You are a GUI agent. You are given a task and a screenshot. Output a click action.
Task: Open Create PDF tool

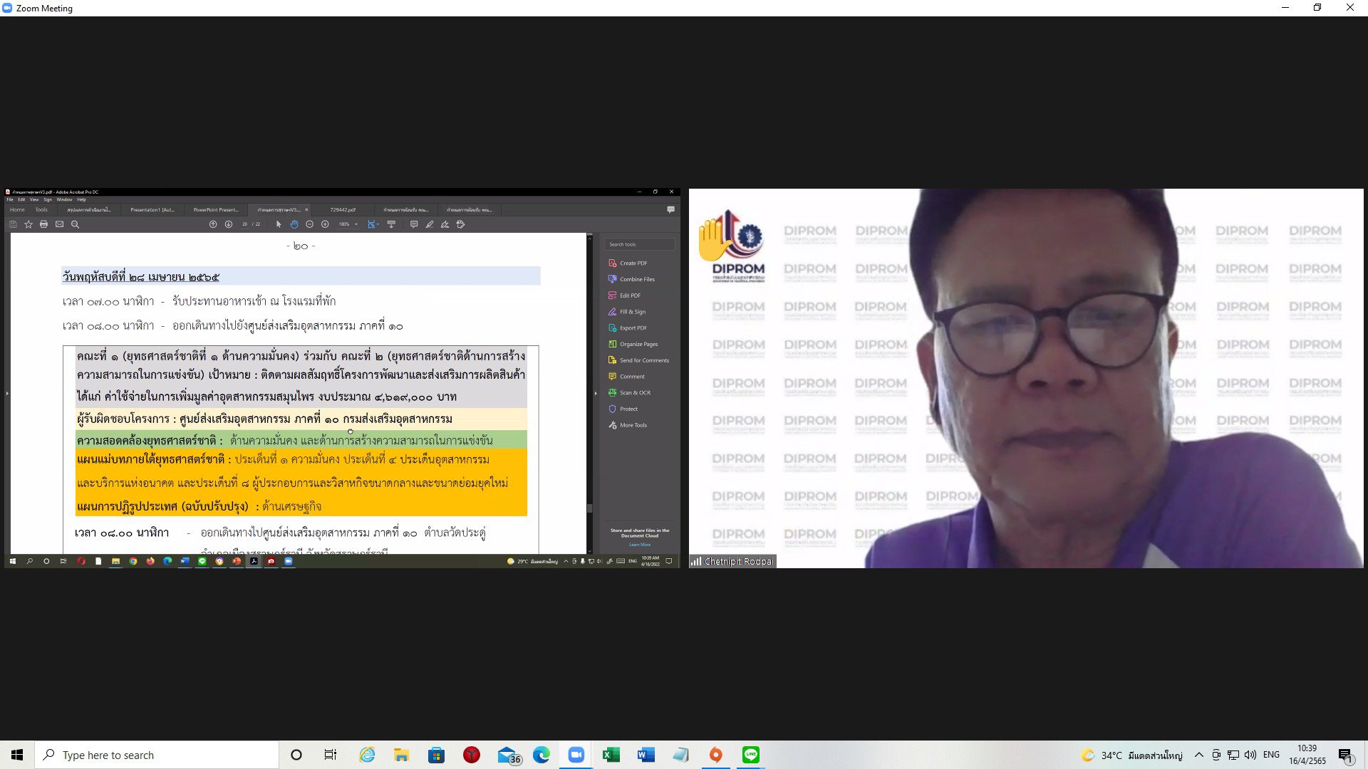[x=628, y=263]
